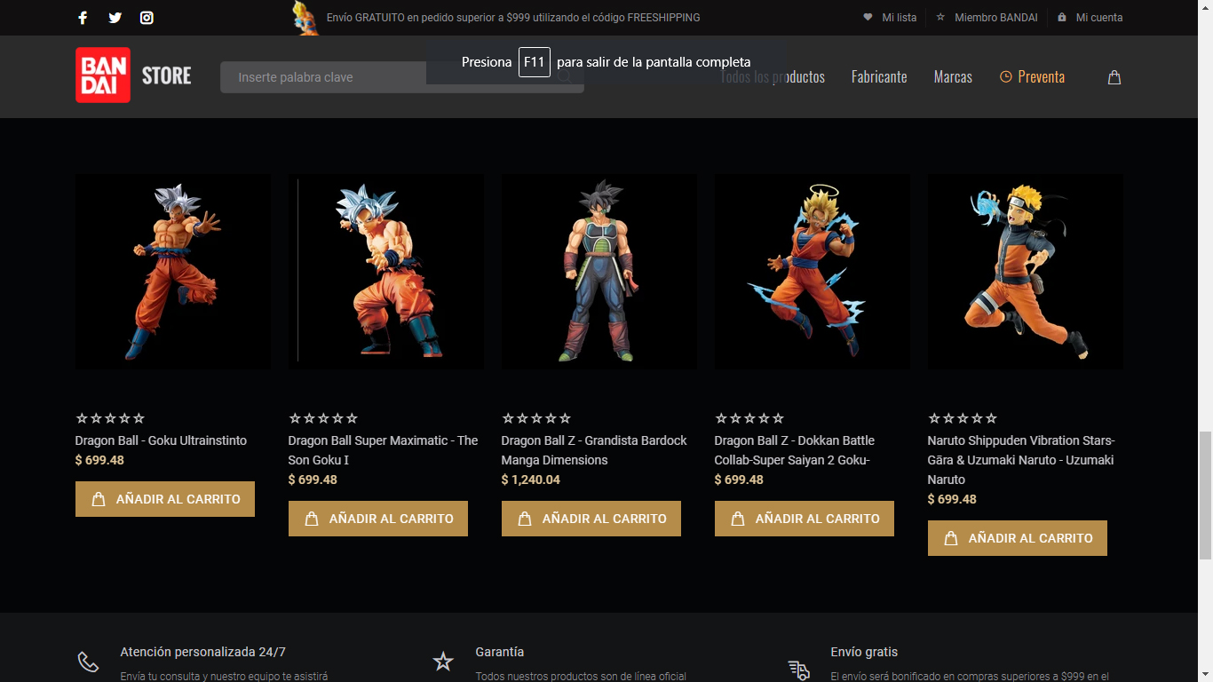Click the keyword search input field
Image resolution: width=1213 pixels, height=682 pixels.
coord(391,77)
